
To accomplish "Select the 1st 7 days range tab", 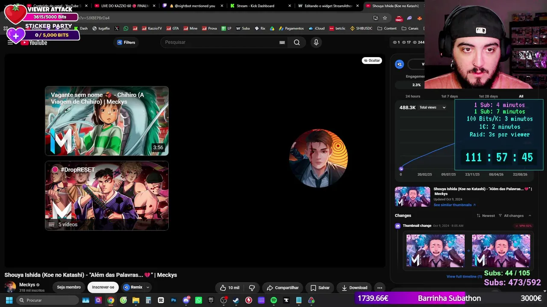I will click(450, 96).
